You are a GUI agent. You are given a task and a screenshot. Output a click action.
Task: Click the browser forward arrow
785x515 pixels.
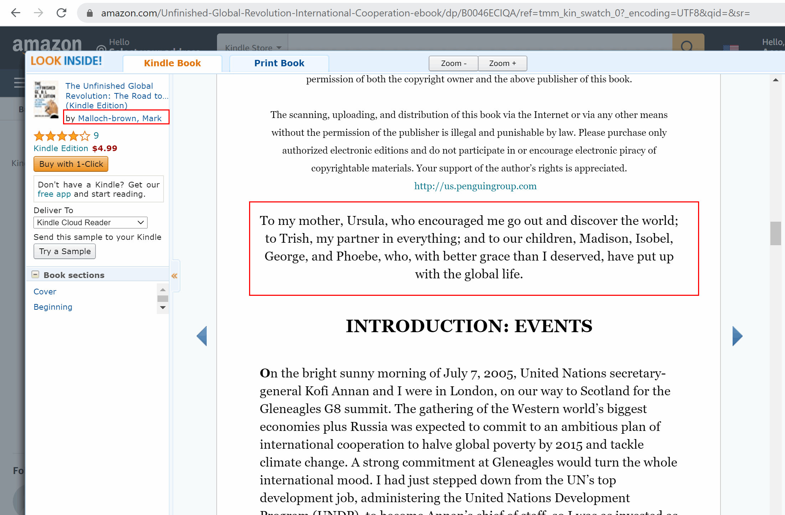(x=38, y=13)
